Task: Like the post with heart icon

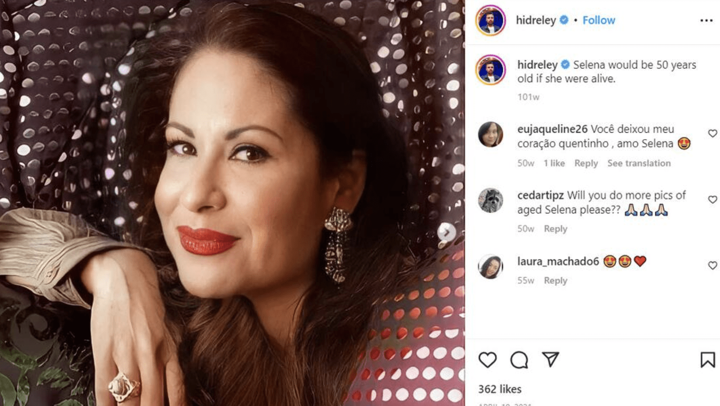Action: 487,360
